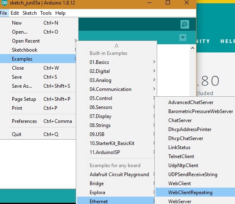Viewport: 235px width, 204px height.
Task: Choose Save As... menu entry
Action: [x=38, y=86]
